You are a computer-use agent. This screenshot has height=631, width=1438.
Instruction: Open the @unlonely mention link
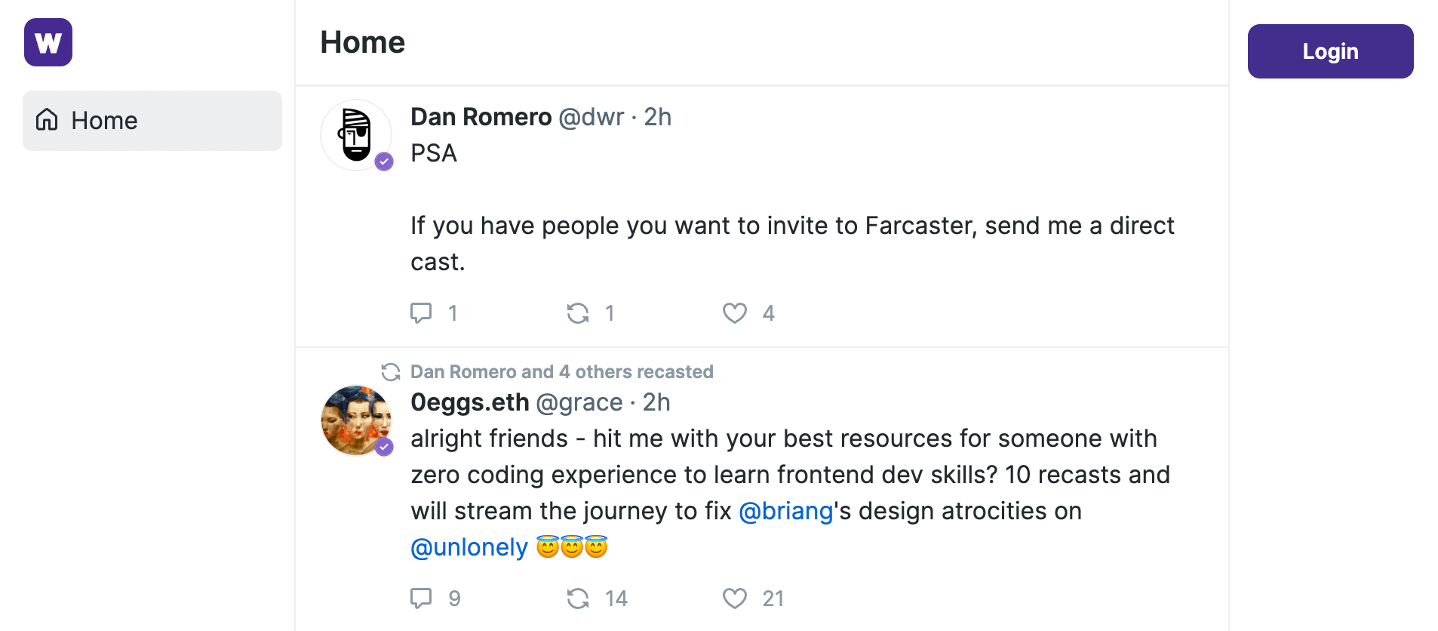pos(469,547)
